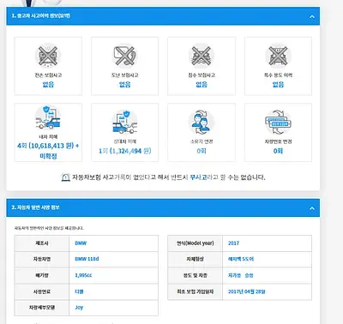Open the 1회 (1,324,494 원) damage link
Image resolution: width=343 pixels, height=324 pixels.
pyautogui.click(x=125, y=151)
